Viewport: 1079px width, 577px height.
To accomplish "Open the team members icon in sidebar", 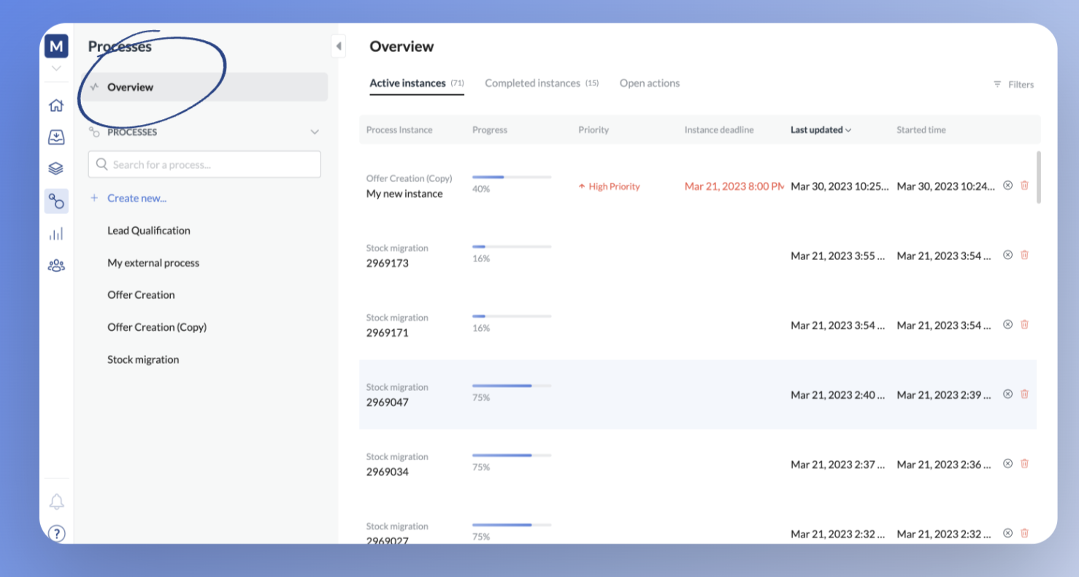I will [56, 264].
